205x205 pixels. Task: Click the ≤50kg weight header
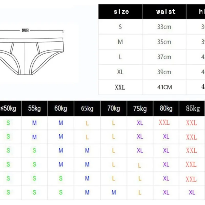pyautogui.click(x=8, y=108)
